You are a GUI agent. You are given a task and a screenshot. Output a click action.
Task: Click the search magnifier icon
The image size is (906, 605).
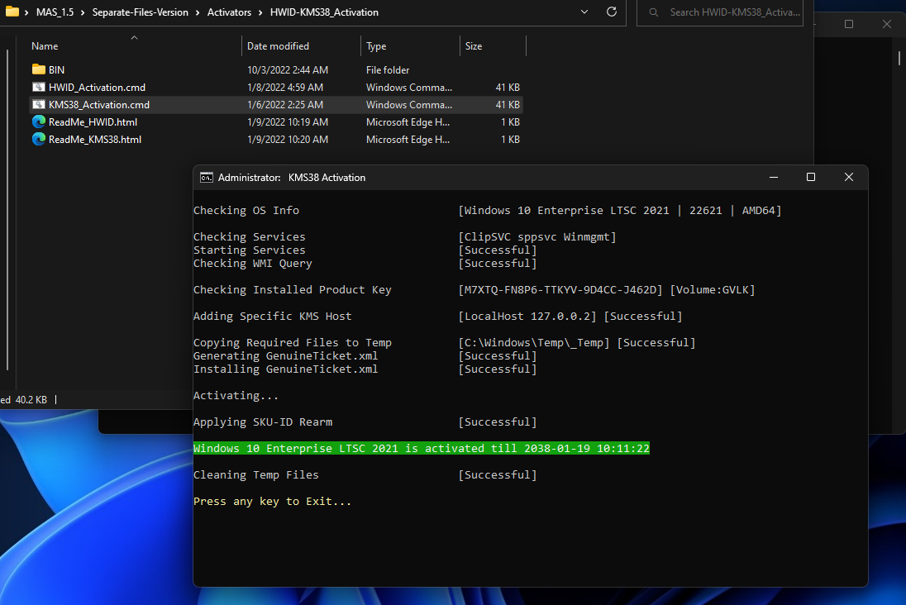pyautogui.click(x=654, y=12)
